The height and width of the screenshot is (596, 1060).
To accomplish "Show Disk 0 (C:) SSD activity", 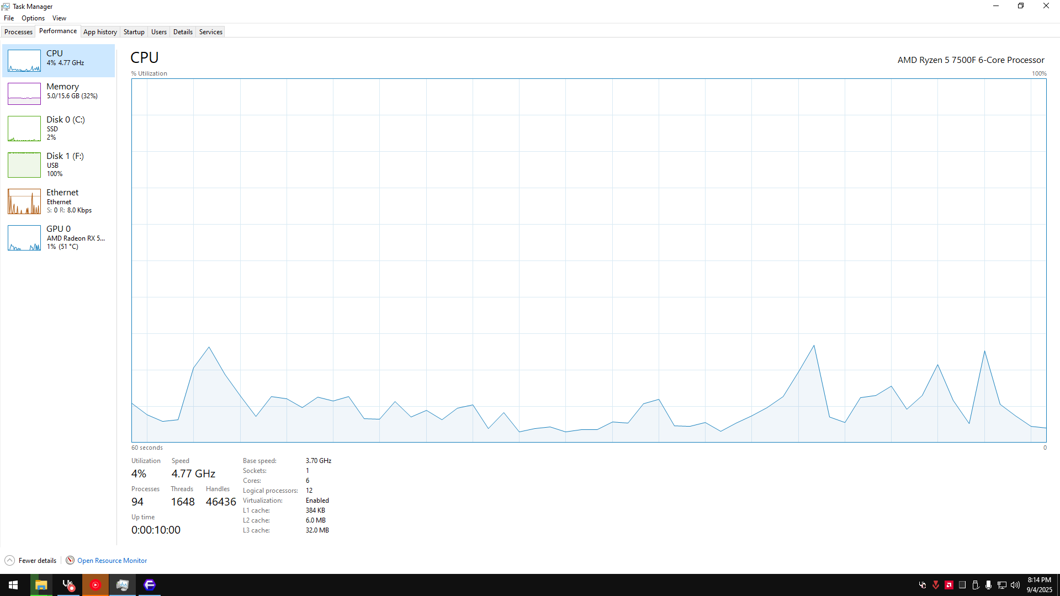I will pos(59,129).
